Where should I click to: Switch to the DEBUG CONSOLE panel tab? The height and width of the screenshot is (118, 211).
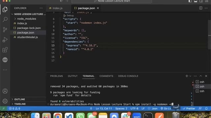(x=128, y=76)
